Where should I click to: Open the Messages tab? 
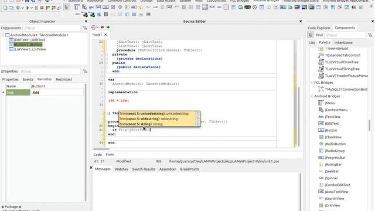pos(103,169)
